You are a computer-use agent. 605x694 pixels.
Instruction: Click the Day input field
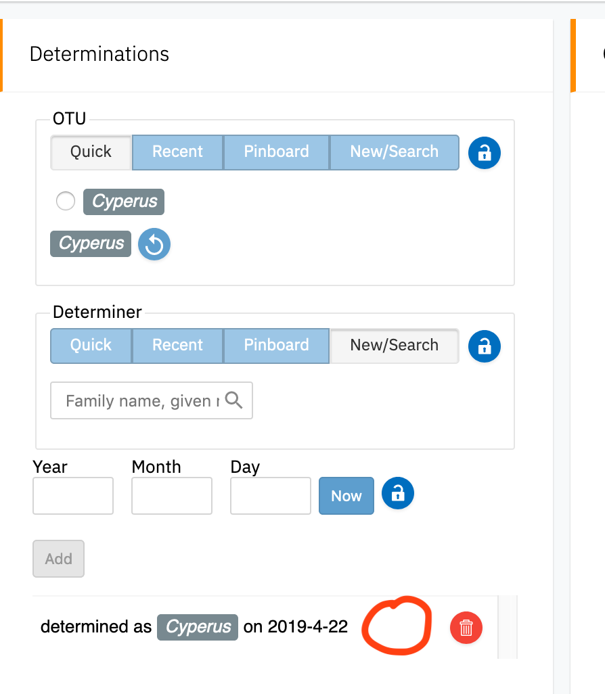270,495
